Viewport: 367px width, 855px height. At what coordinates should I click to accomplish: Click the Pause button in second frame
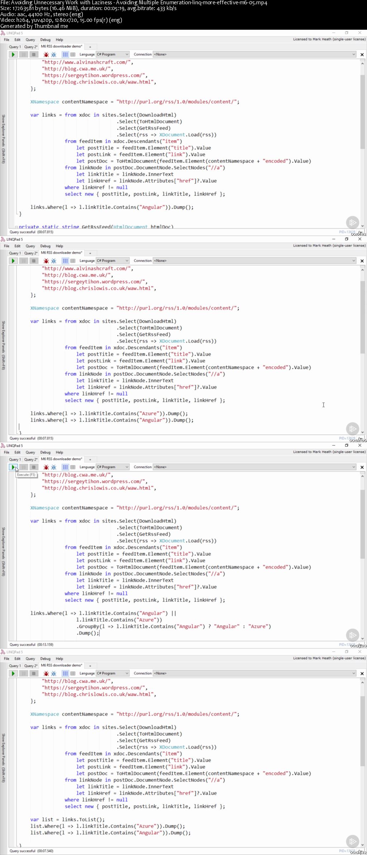(x=23, y=261)
